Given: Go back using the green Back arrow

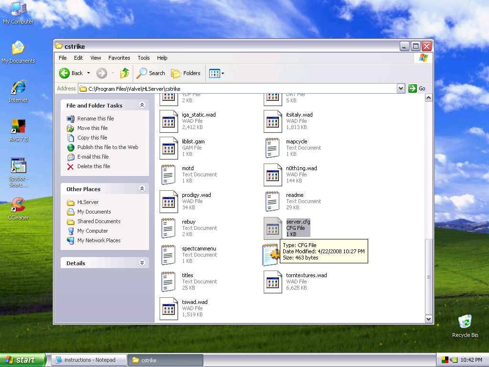Looking at the screenshot, I should (64, 73).
